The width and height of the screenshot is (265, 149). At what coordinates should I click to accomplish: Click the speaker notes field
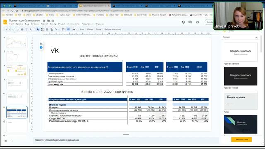tap(126, 140)
